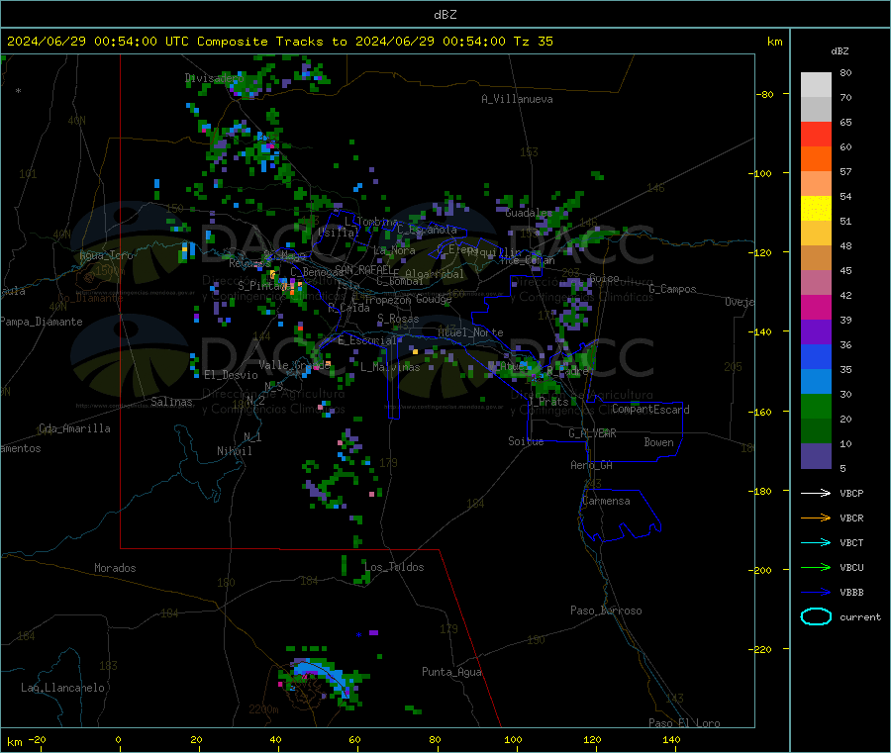Click the G_Campos map label
This screenshot has height=753, width=891.
672,289
